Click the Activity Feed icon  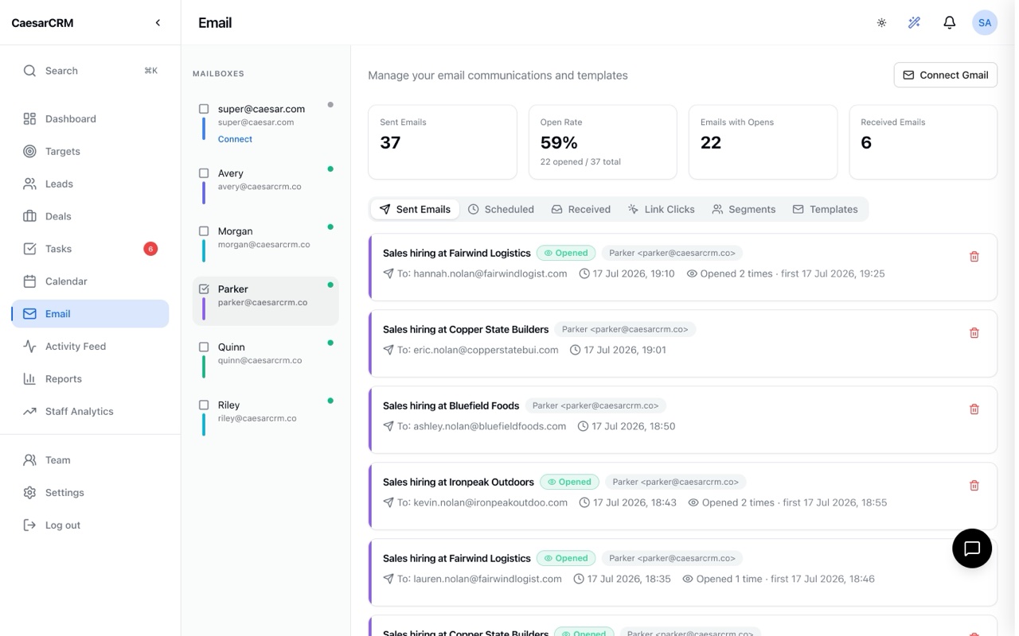[x=29, y=347]
